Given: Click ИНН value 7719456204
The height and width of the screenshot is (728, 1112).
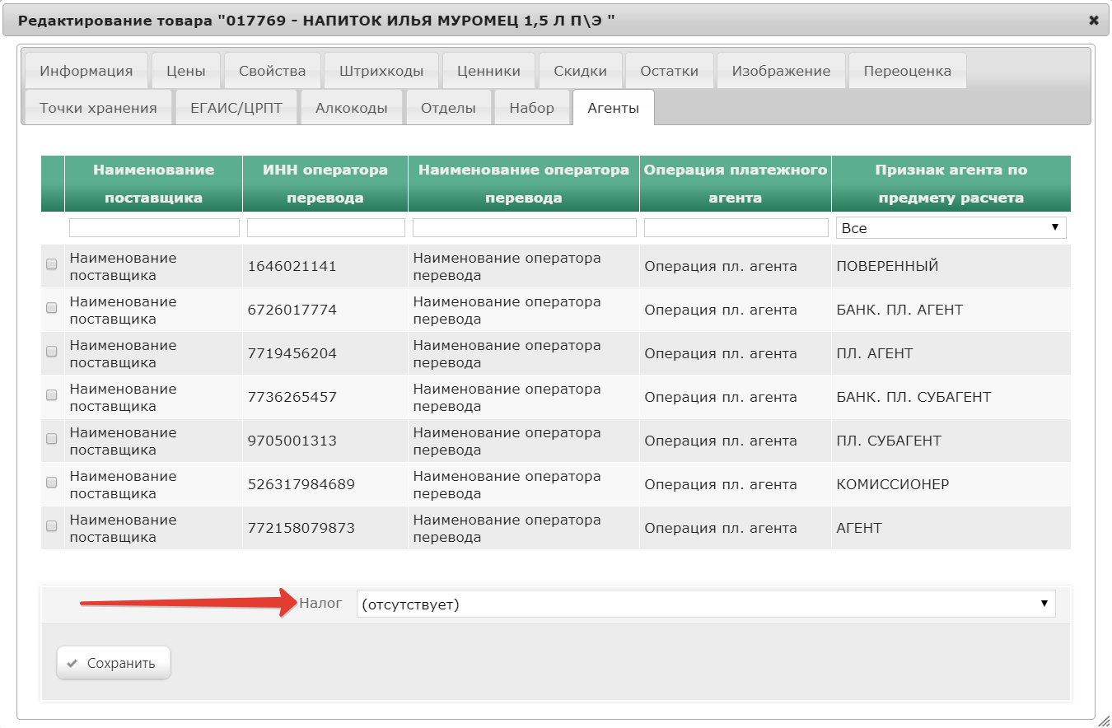Looking at the screenshot, I should pos(292,353).
